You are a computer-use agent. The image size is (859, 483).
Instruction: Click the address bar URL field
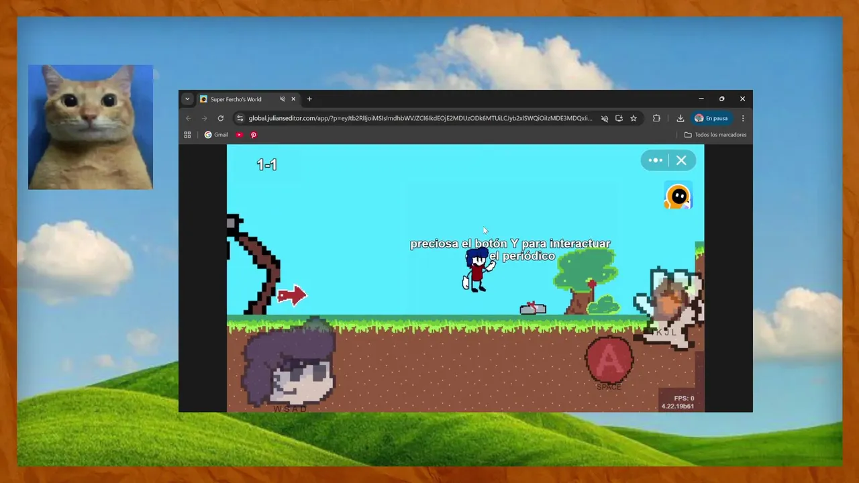tap(420, 118)
